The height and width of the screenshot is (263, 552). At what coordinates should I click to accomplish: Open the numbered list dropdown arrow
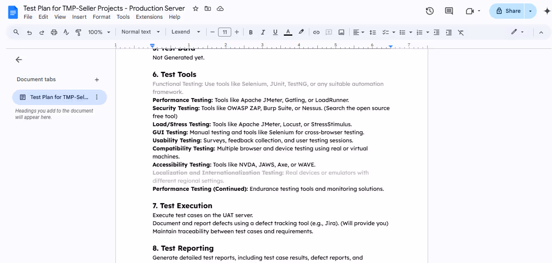[428, 32]
